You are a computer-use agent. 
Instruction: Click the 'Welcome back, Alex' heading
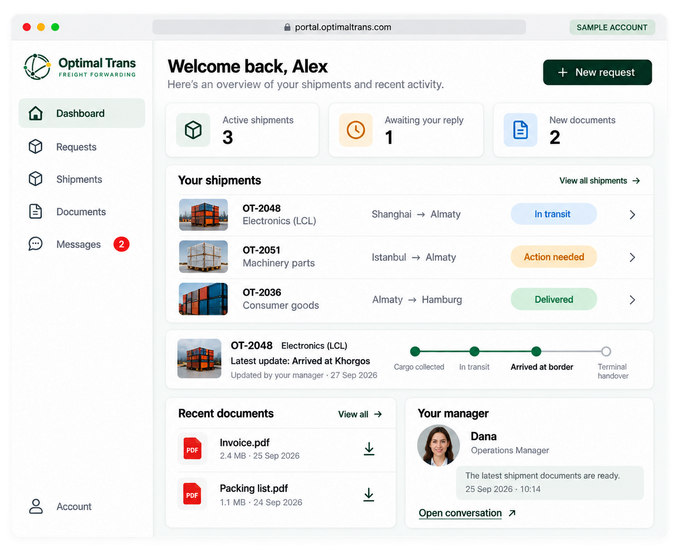click(247, 66)
